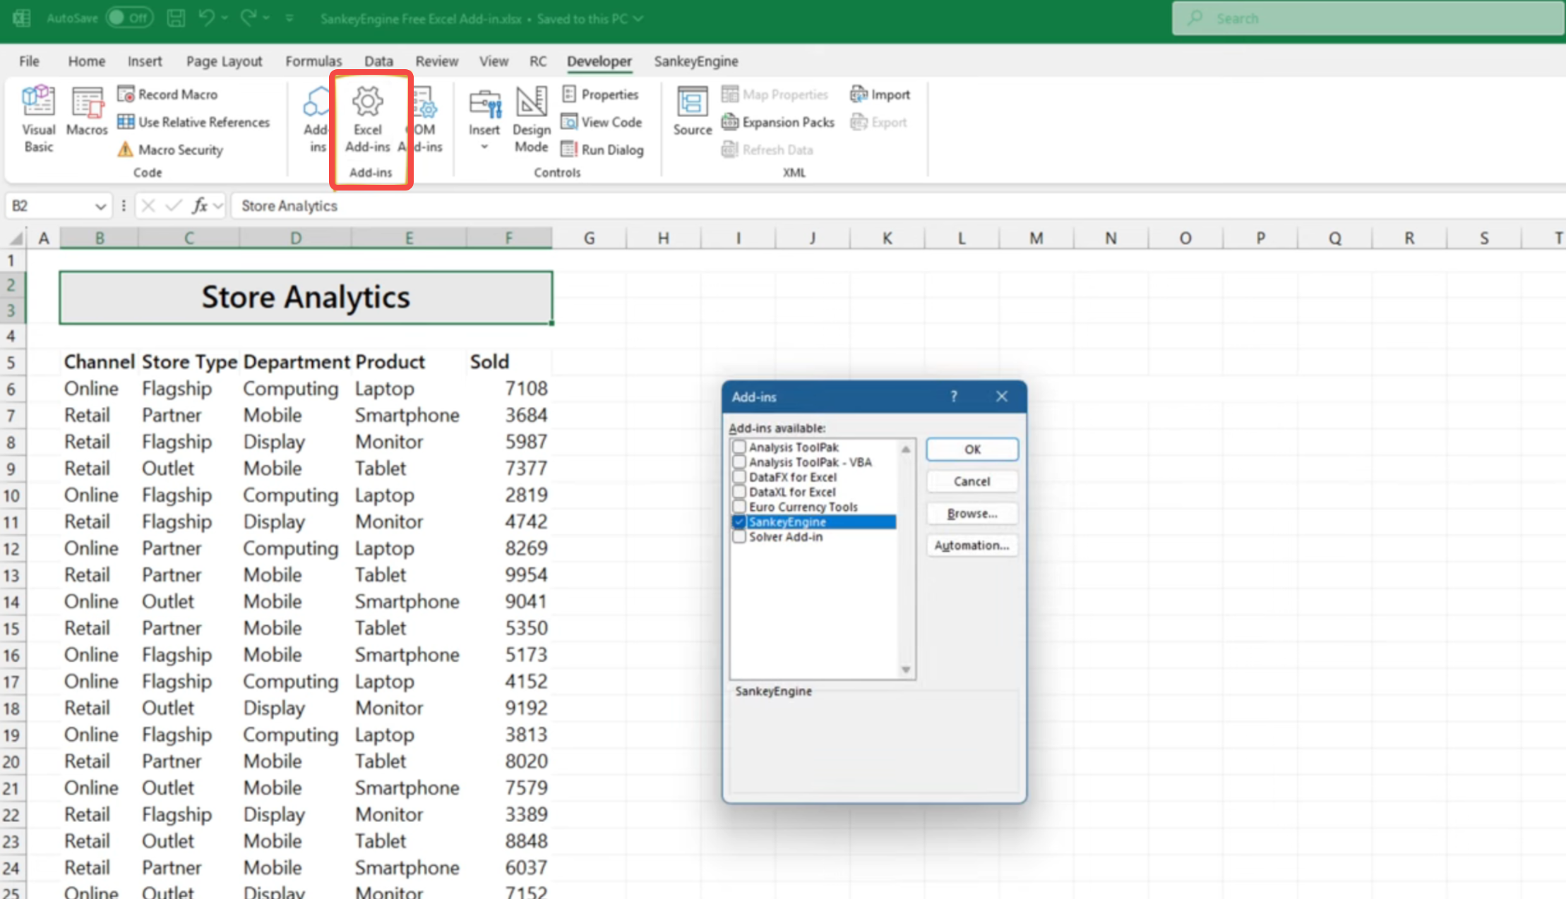Image resolution: width=1566 pixels, height=899 pixels.
Task: Open the View tab
Action: 494,61
